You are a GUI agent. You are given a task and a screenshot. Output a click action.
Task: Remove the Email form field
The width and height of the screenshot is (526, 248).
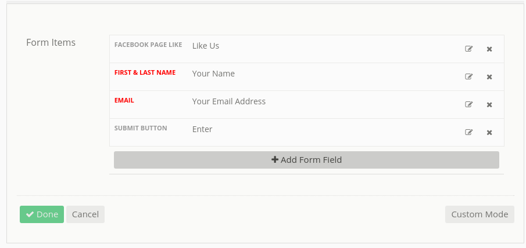click(x=489, y=105)
